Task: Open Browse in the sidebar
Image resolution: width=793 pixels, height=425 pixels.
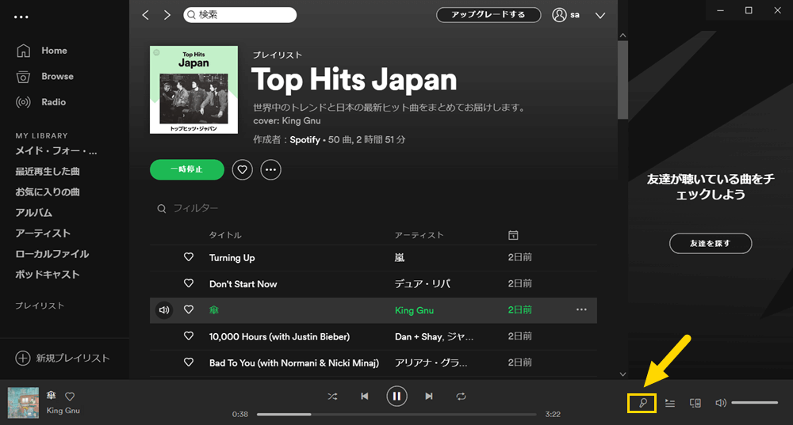Action: (x=45, y=76)
